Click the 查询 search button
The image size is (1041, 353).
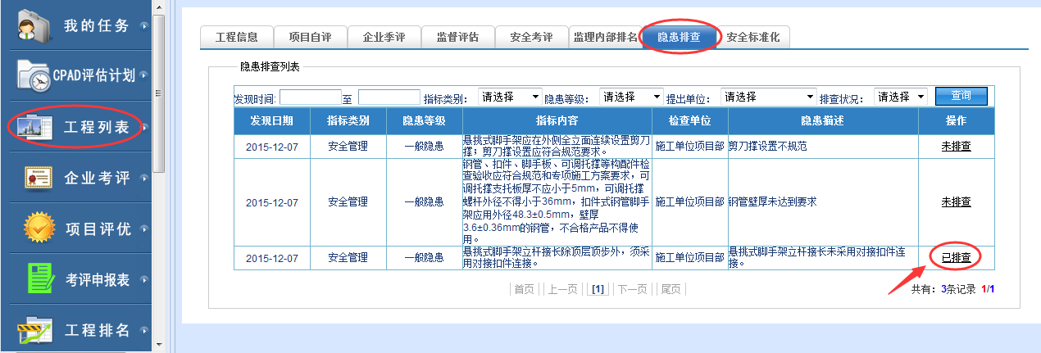(x=961, y=97)
